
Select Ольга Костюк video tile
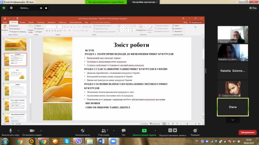click(x=233, y=89)
